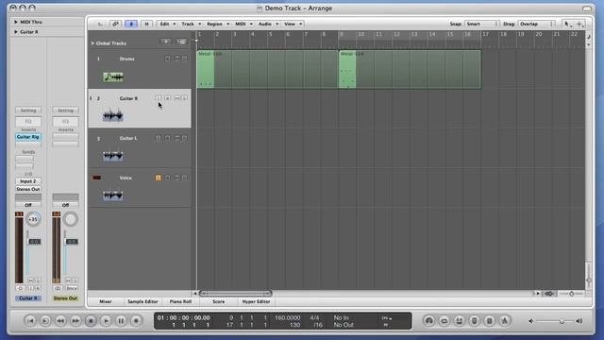Switch to the Hyper Editor tab
This screenshot has width=604, height=340.
pos(256,302)
